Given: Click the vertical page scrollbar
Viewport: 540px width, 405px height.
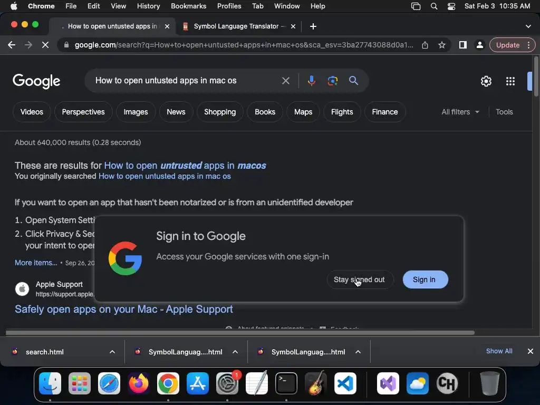Looking at the screenshot, I should click(x=536, y=76).
